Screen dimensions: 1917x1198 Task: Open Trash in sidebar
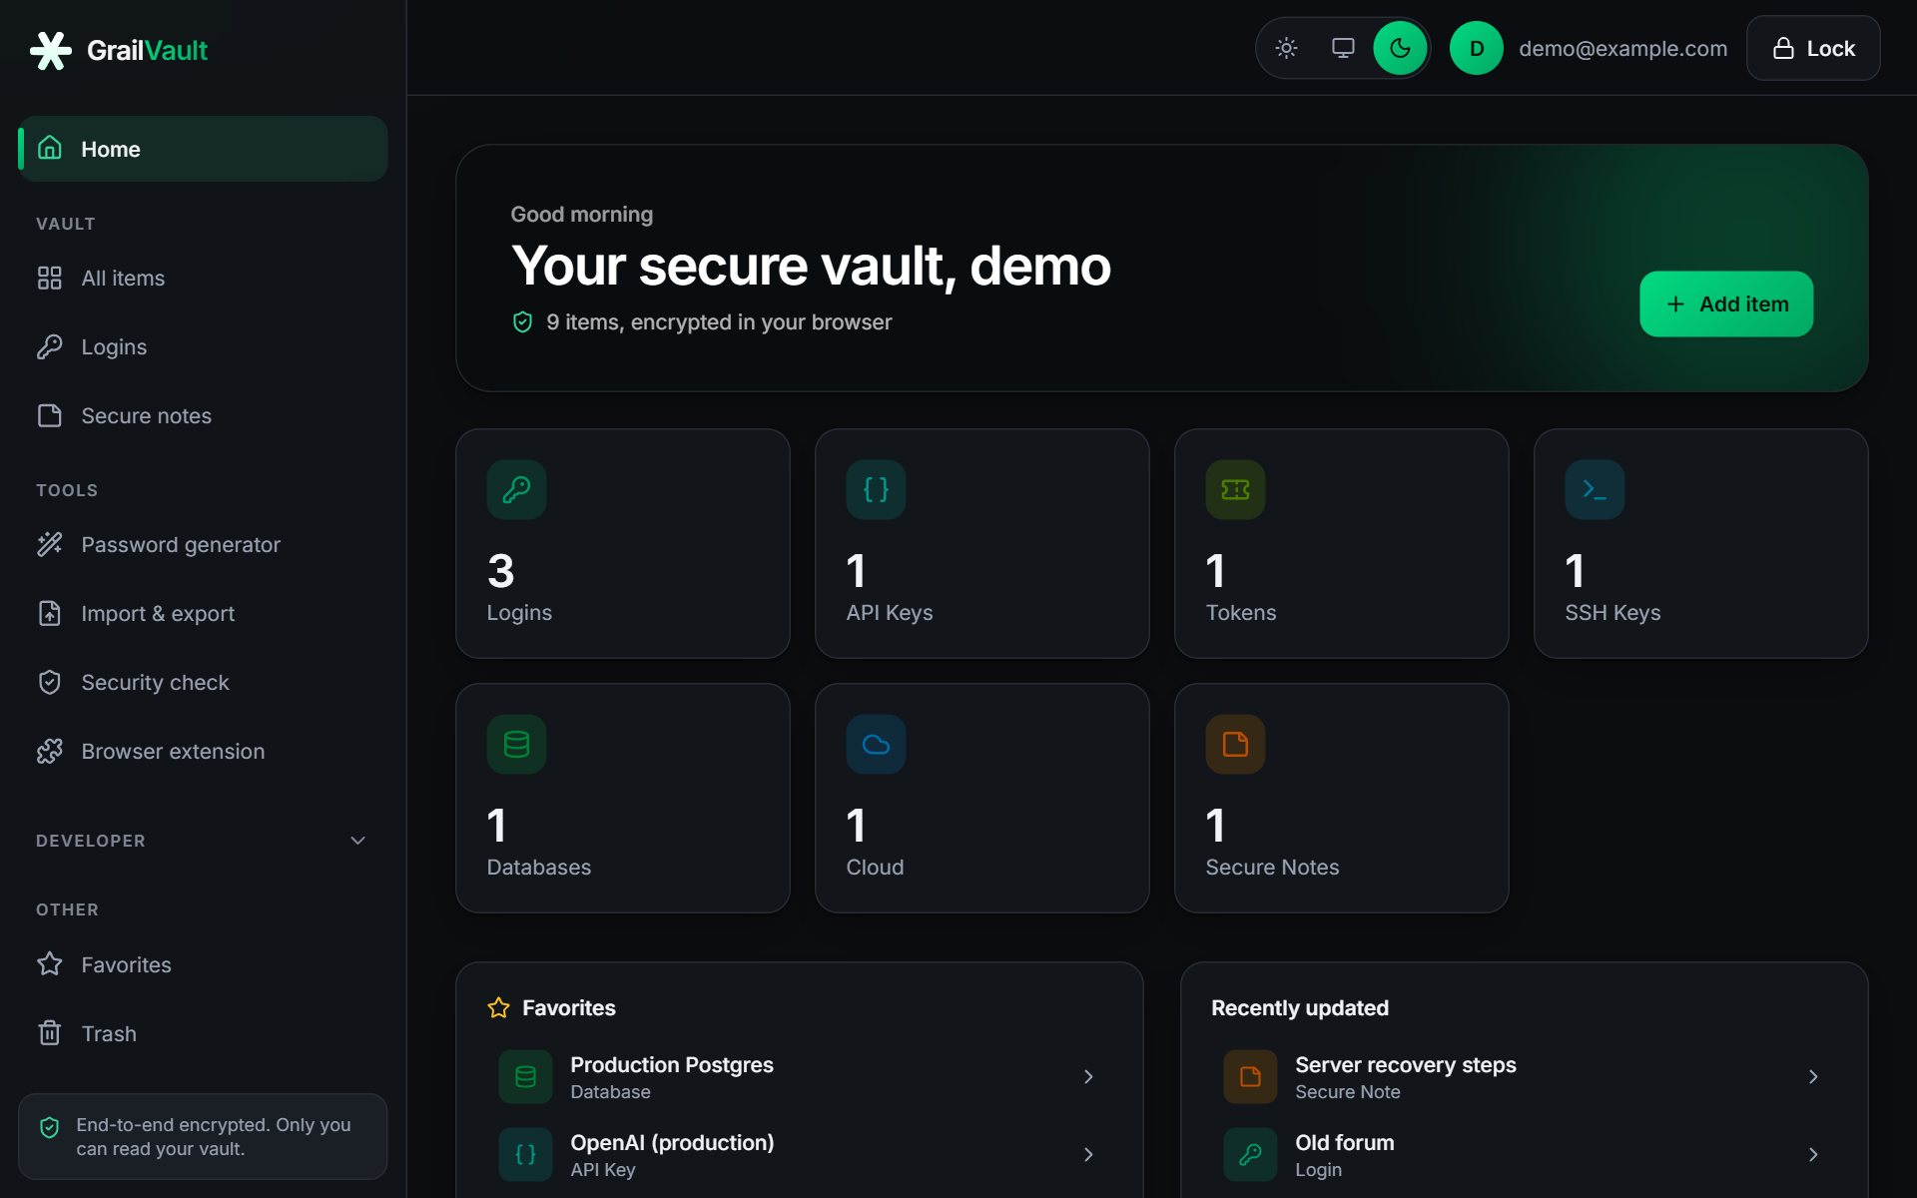203,1033
